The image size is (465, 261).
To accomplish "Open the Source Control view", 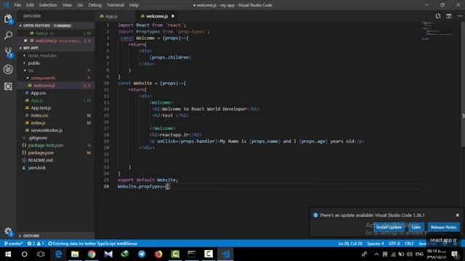I will (x=8, y=52).
